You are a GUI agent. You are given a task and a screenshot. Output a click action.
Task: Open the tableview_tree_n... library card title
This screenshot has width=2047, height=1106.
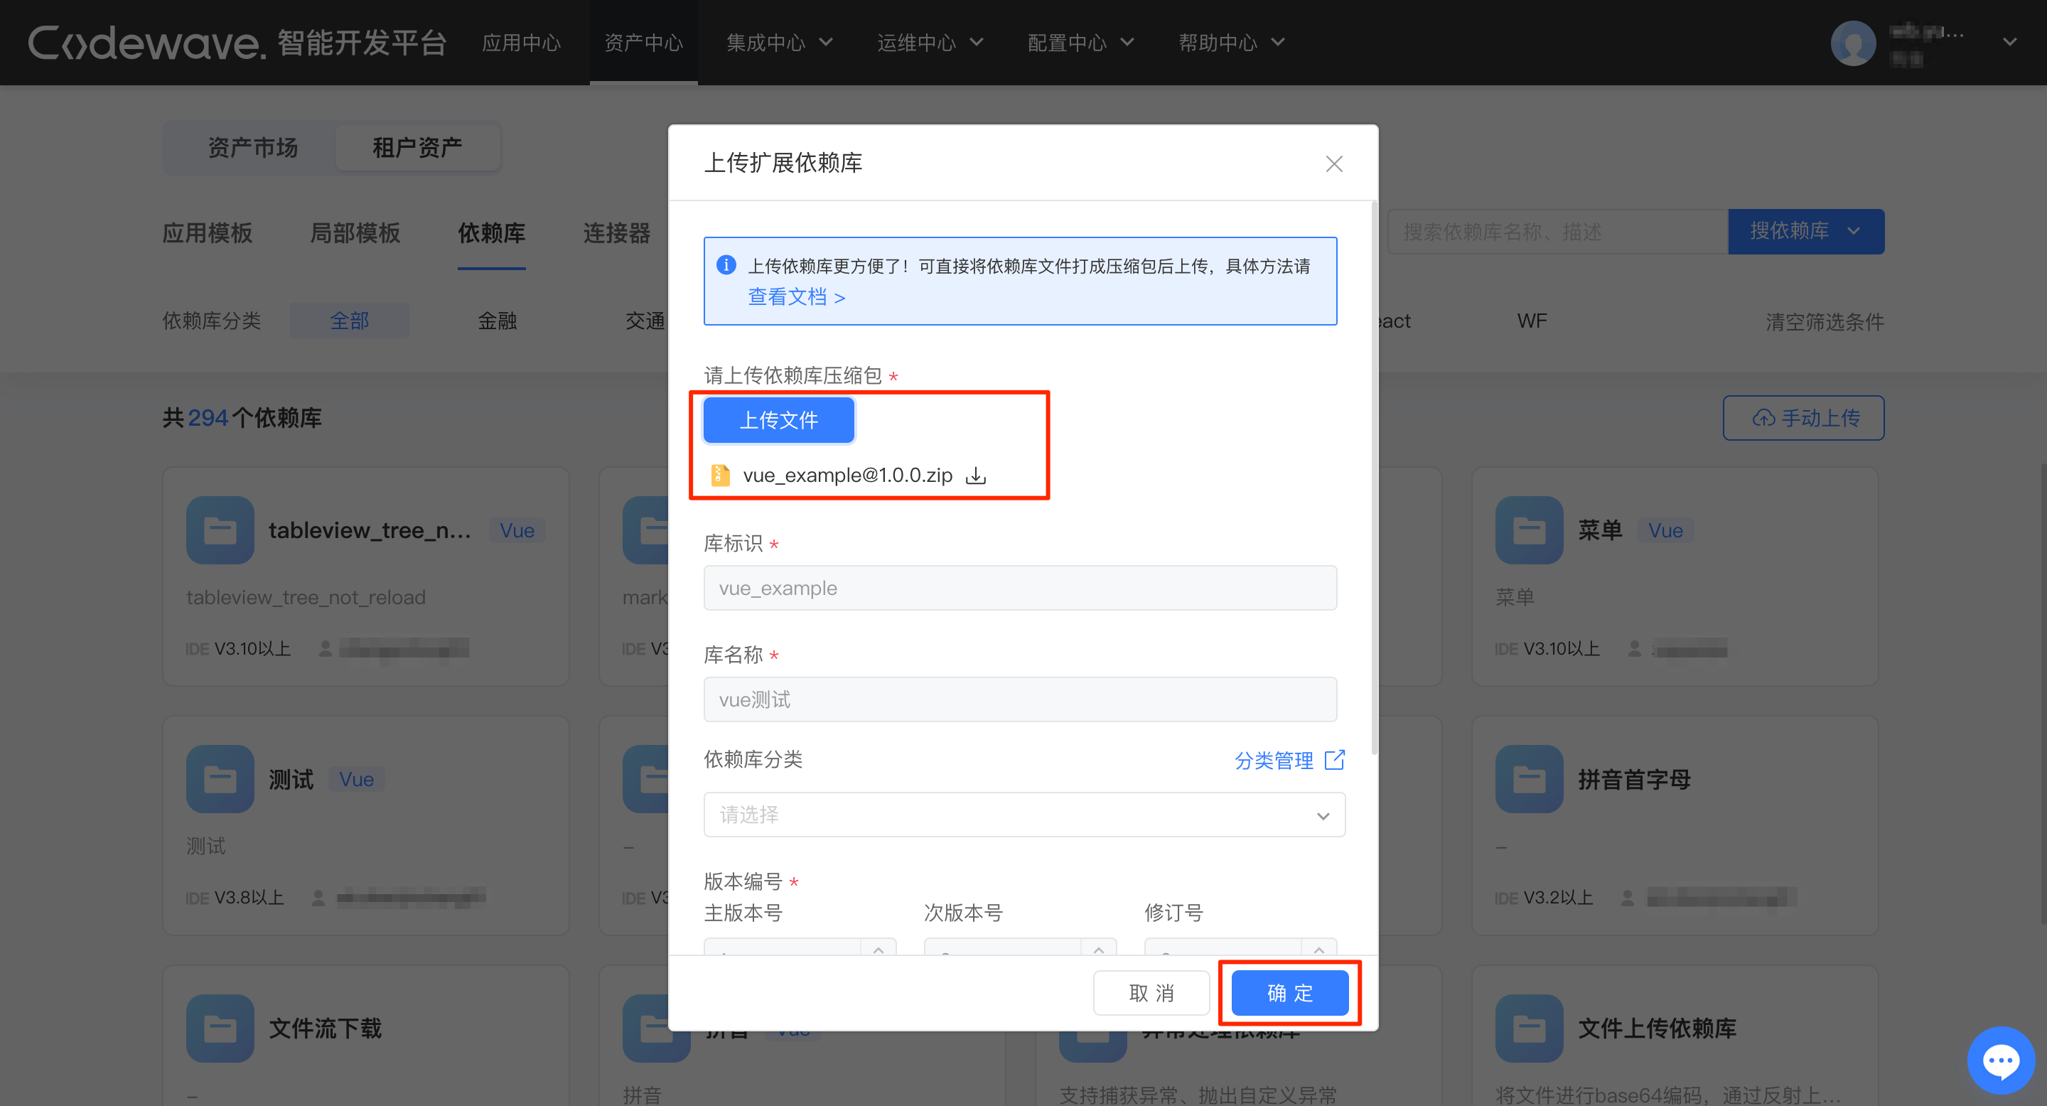coord(370,530)
